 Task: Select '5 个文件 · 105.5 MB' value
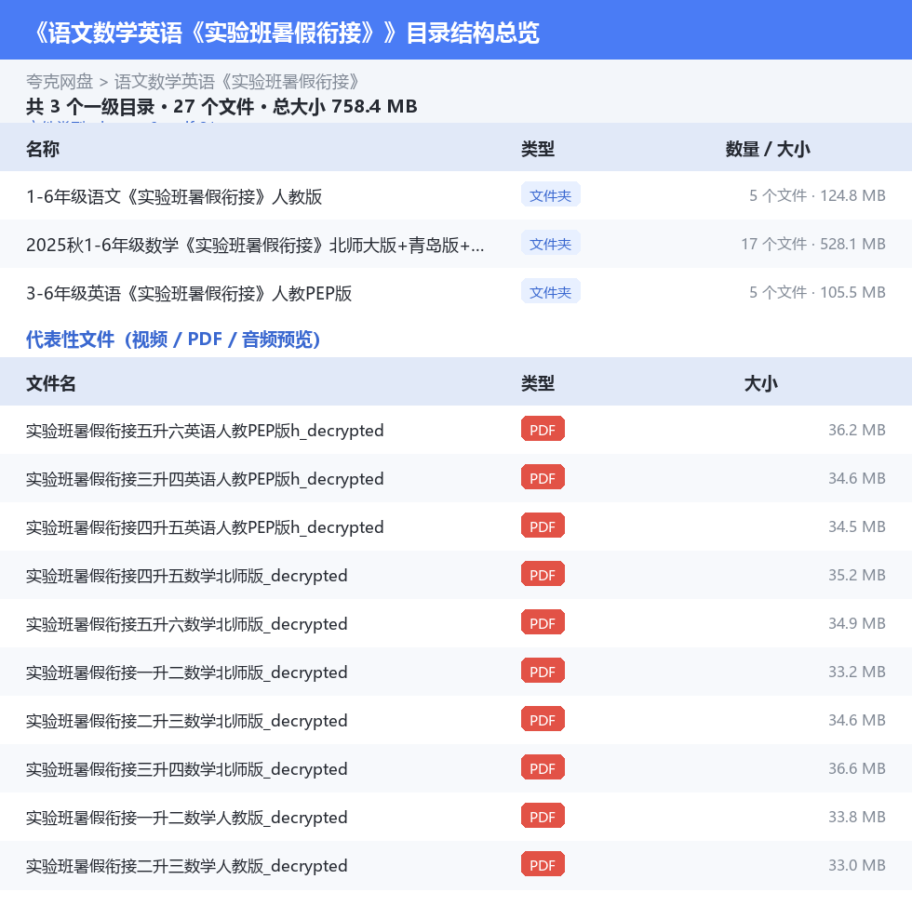pos(817,292)
